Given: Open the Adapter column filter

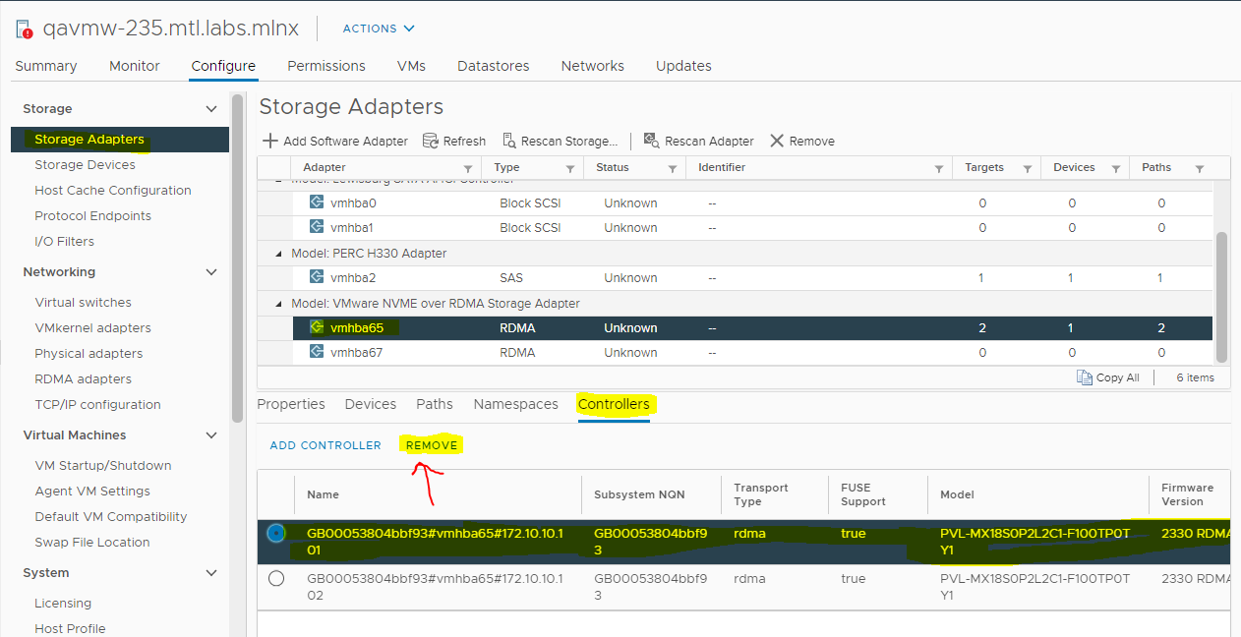Looking at the screenshot, I should (x=468, y=169).
